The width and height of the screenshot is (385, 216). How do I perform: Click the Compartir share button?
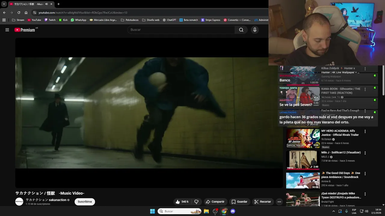point(215,202)
